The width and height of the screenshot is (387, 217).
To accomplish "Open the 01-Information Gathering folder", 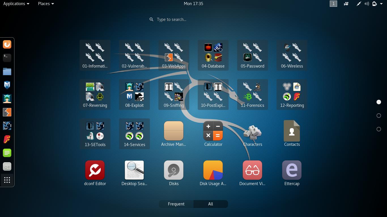I will coord(95,55).
